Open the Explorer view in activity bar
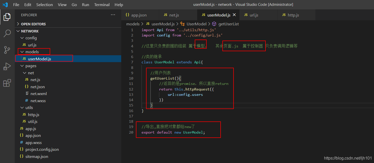 point(7,17)
